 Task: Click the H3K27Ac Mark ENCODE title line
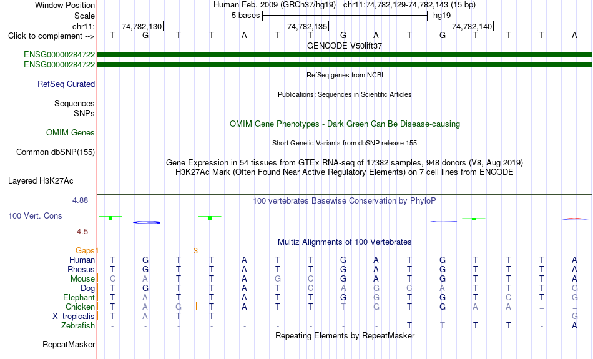pos(345,172)
